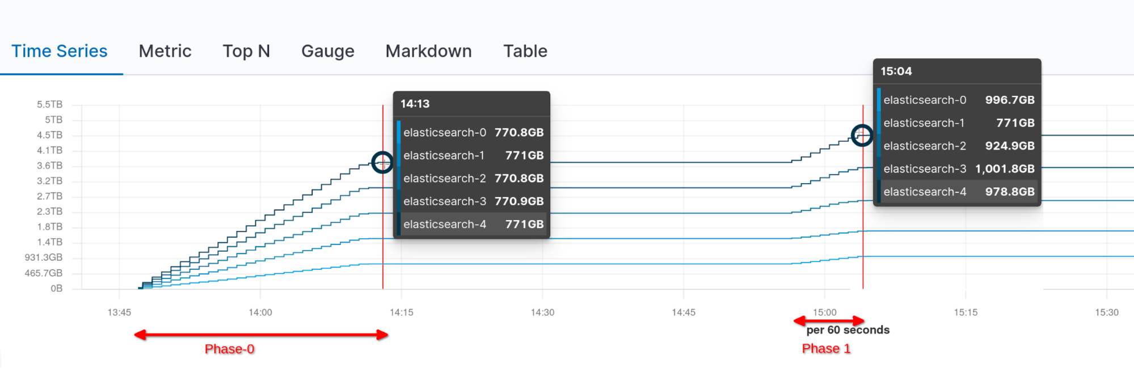The height and width of the screenshot is (368, 1134).
Task: Select the Time Series tab
Action: click(x=60, y=51)
